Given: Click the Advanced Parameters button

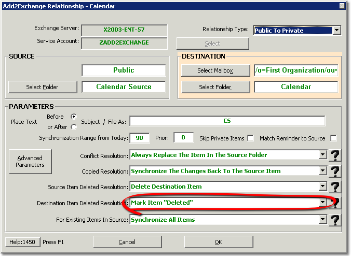Looking at the screenshot, I should (x=30, y=161).
